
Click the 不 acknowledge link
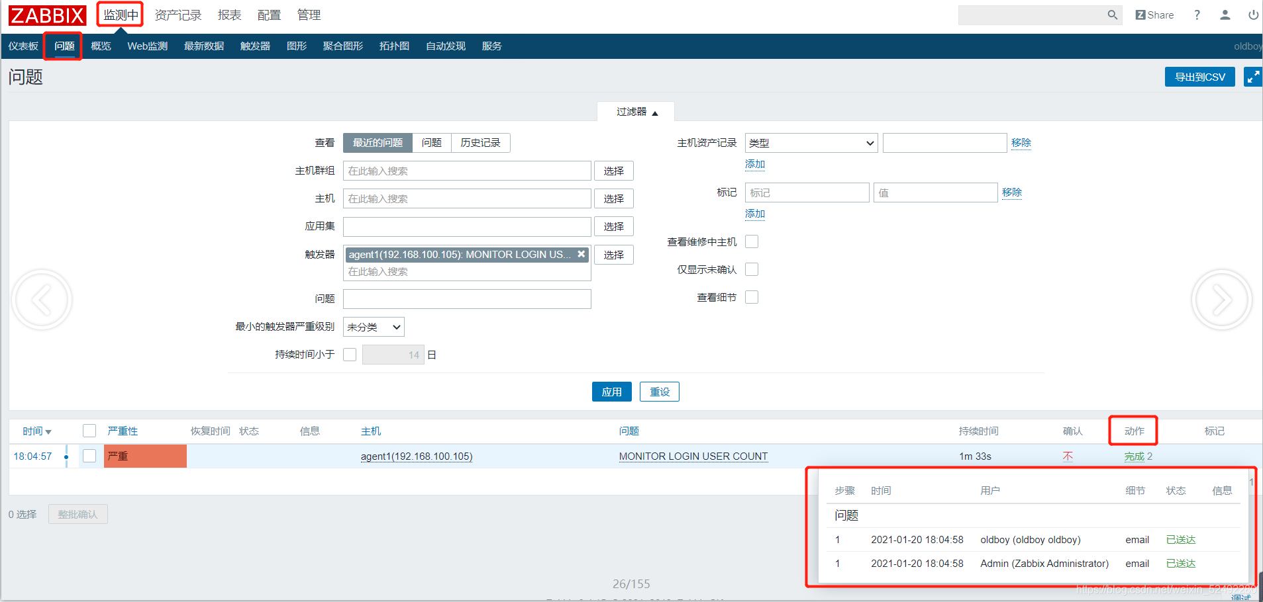tap(1068, 456)
